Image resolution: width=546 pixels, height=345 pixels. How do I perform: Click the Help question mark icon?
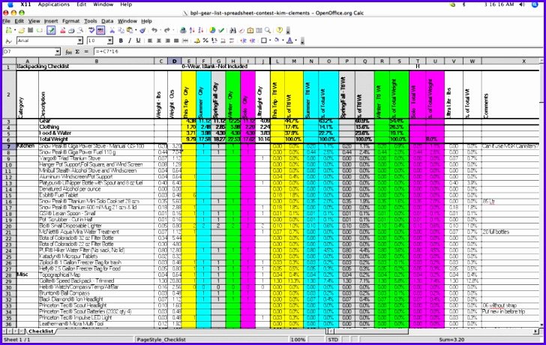279,30
